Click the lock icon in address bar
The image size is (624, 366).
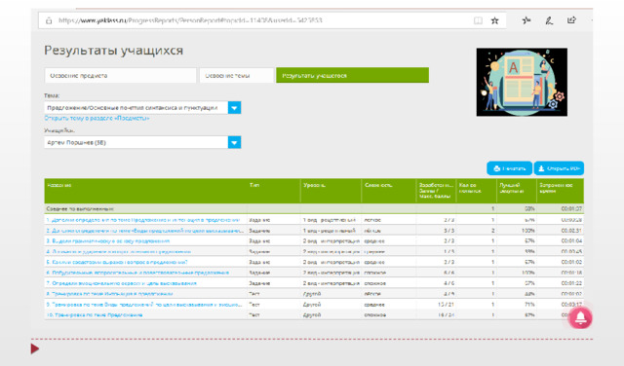pos(49,20)
